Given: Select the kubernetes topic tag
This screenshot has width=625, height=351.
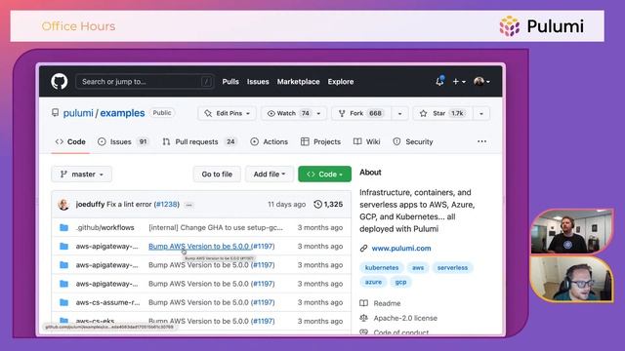Looking at the screenshot, I should 382,268.
